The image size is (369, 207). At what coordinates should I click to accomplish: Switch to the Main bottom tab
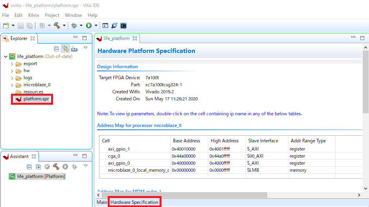point(102,202)
